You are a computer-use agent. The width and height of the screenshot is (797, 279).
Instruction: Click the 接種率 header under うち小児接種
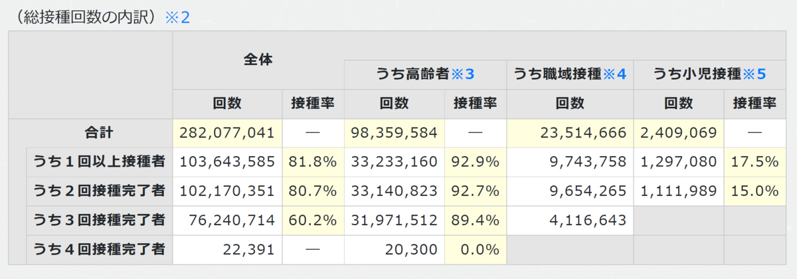754,104
